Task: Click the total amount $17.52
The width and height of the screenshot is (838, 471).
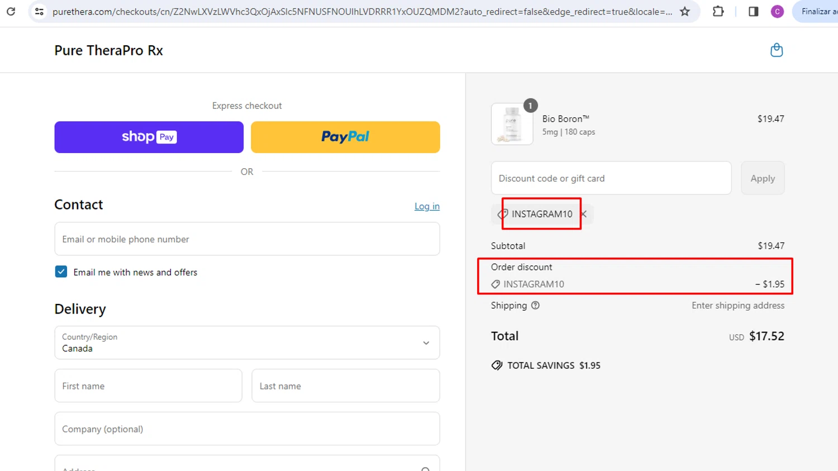Action: 766,336
